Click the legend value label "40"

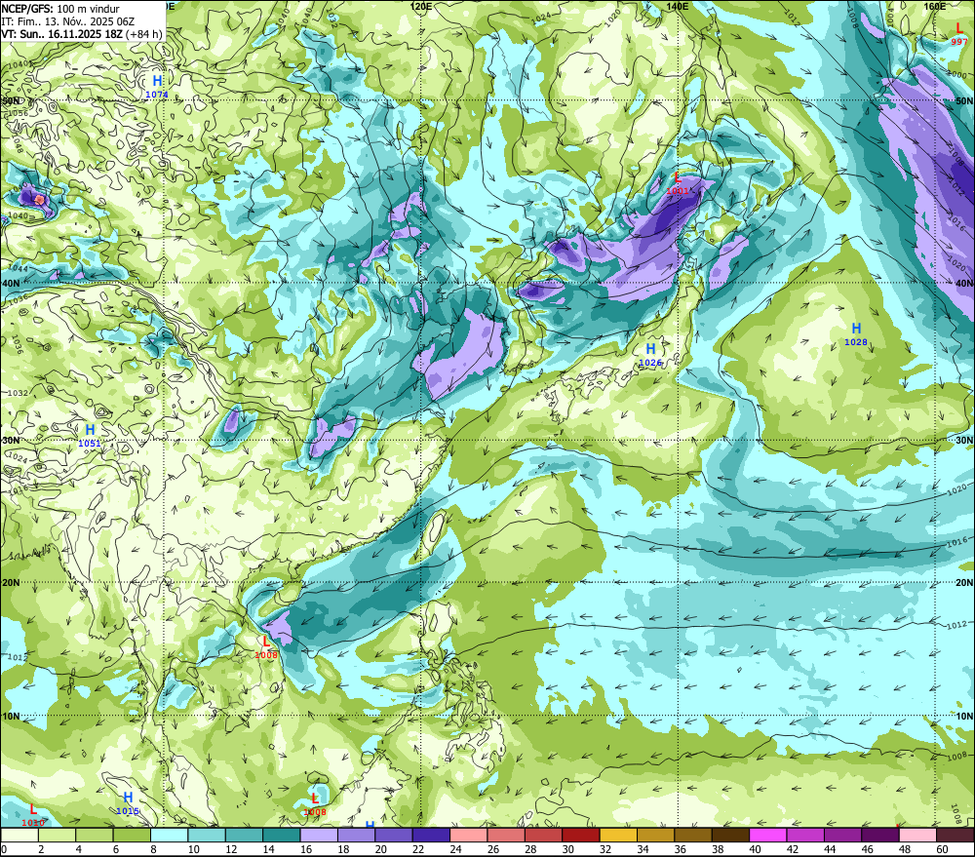coord(756,849)
